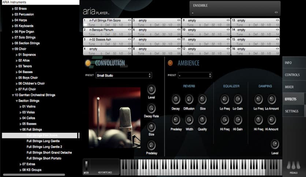Click the Damping Hi Amount knob

pos(272,120)
